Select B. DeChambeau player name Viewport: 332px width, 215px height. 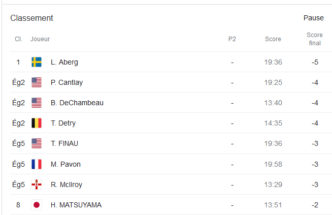click(x=77, y=103)
